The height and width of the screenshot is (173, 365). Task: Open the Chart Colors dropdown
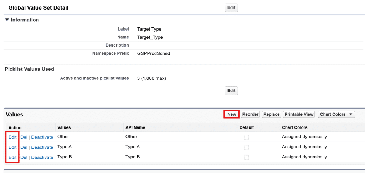click(x=336, y=114)
